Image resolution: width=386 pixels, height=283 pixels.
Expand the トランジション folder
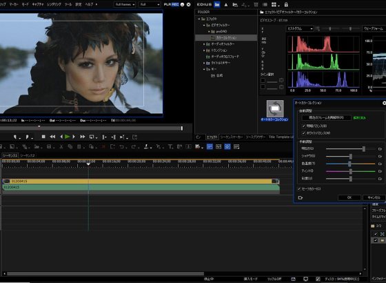[x=204, y=50]
